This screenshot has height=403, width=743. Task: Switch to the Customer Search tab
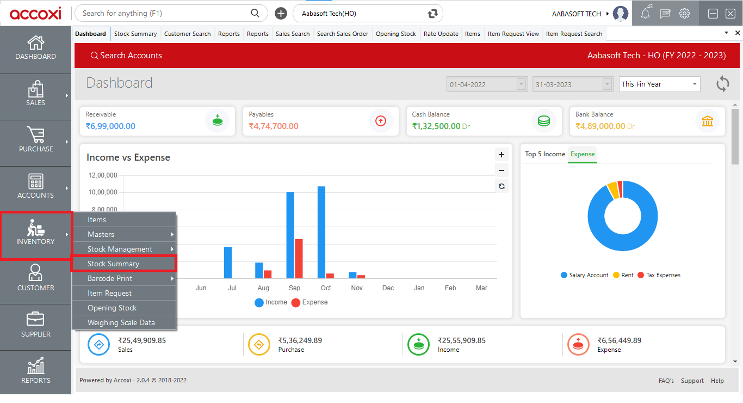click(x=187, y=34)
